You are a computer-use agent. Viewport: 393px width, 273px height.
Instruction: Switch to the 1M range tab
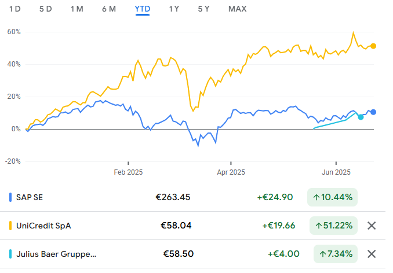tap(77, 9)
